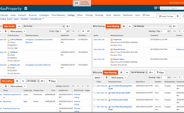184x113 pixels.
Task: Open the 4 bedroom meeting
Action: tap(117, 40)
